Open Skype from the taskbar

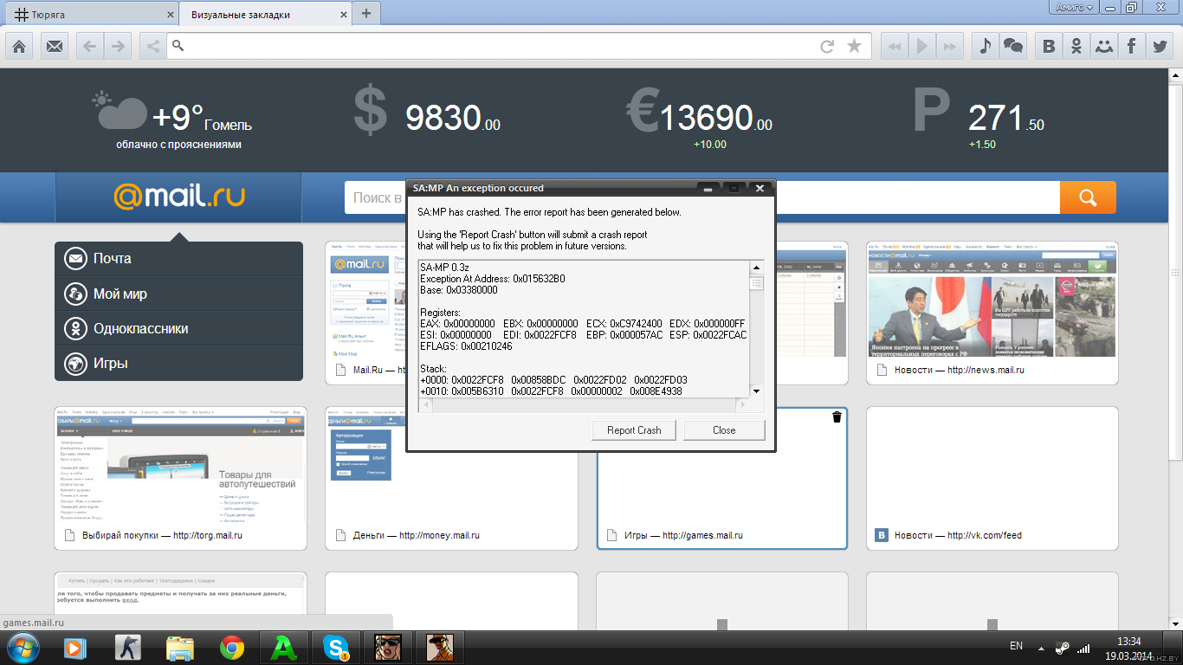(335, 647)
